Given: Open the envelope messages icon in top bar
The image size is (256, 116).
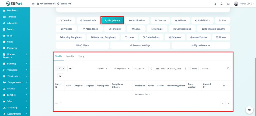Looking at the screenshot, I should tap(228, 4).
